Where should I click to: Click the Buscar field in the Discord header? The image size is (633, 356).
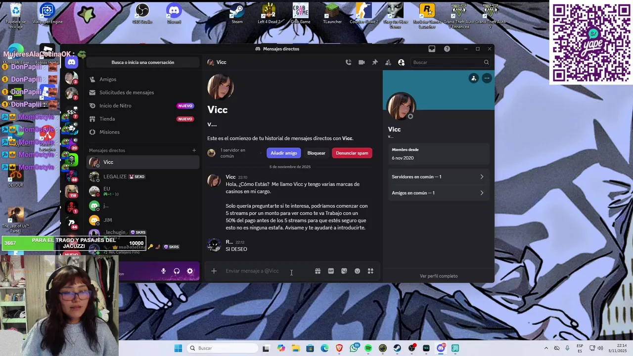coord(451,62)
